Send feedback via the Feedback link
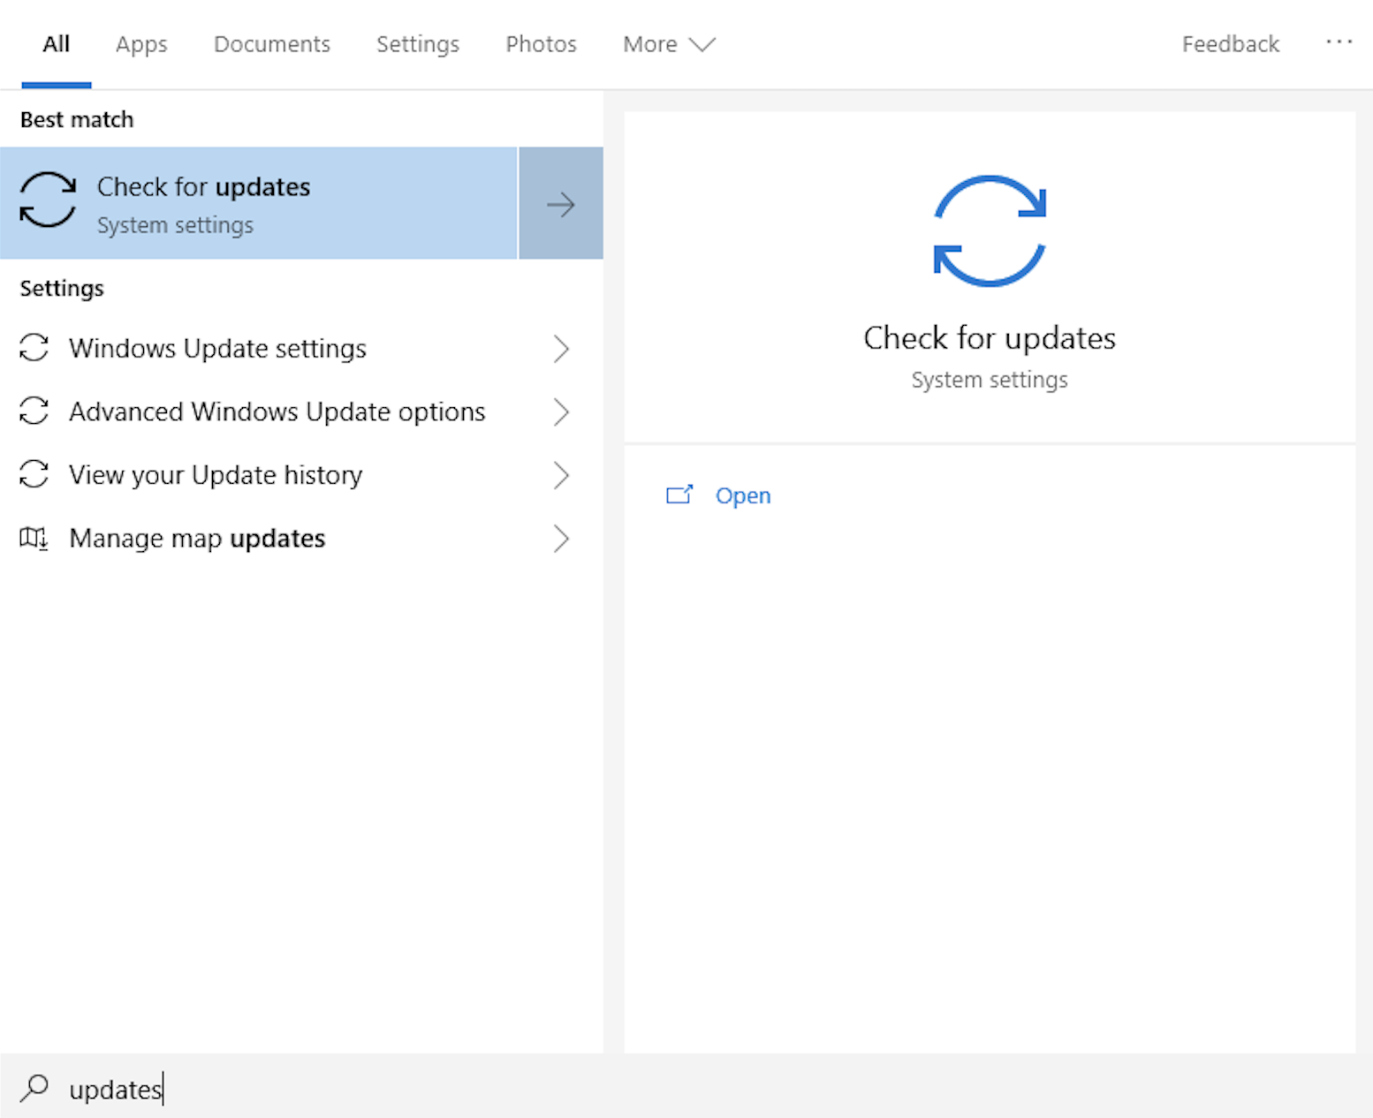The image size is (1373, 1118). click(1230, 44)
